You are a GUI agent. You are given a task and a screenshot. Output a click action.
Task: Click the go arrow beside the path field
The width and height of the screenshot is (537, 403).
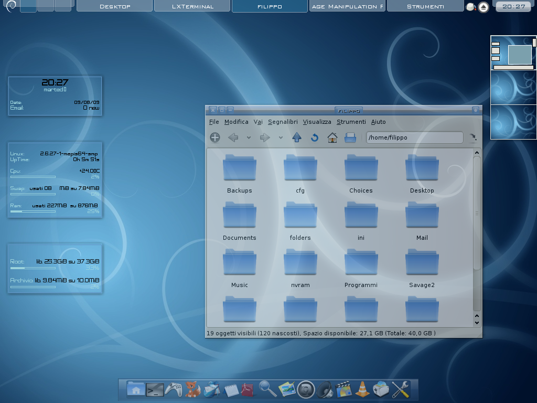(473, 137)
